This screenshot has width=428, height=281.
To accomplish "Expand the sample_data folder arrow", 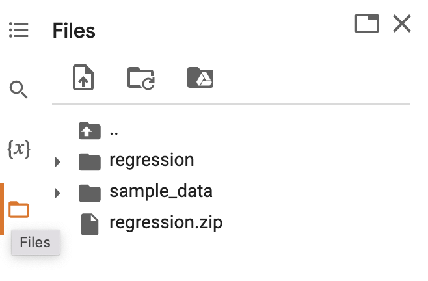I will pyautogui.click(x=58, y=193).
